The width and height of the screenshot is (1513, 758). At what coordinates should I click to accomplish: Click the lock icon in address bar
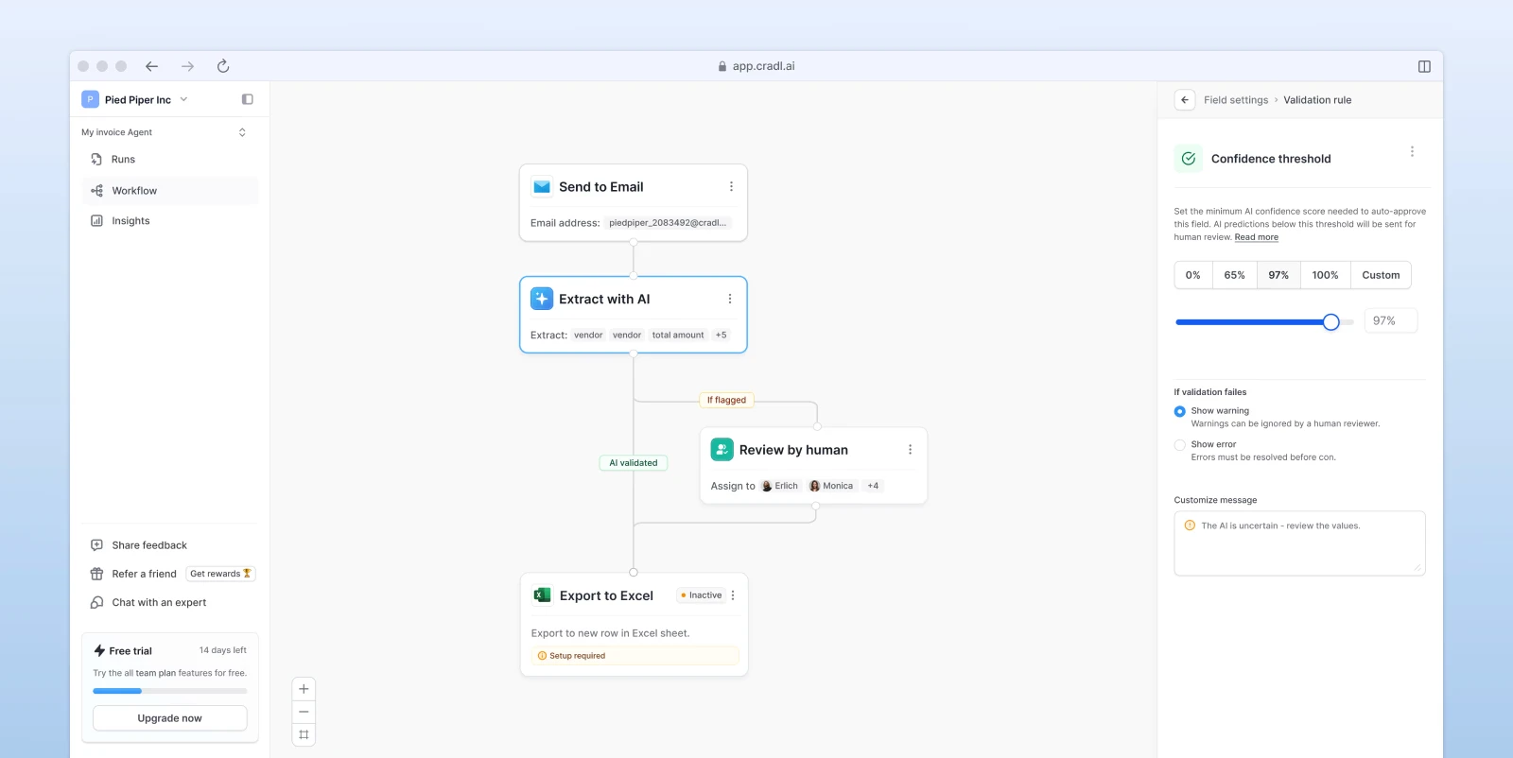[x=722, y=66]
